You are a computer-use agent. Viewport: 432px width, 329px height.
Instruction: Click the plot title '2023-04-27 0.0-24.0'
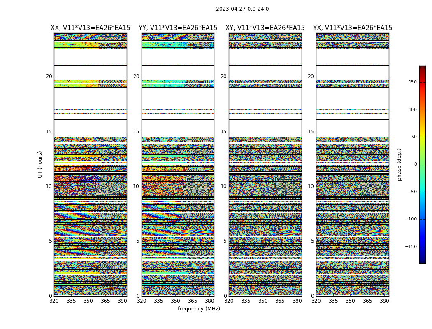(242, 9)
